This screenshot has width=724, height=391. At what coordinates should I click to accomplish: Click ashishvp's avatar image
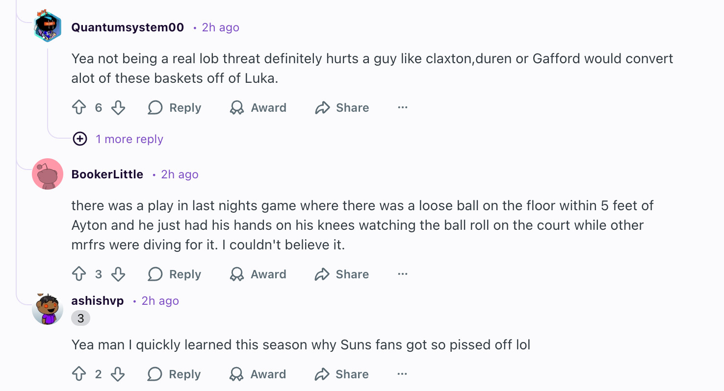48,310
